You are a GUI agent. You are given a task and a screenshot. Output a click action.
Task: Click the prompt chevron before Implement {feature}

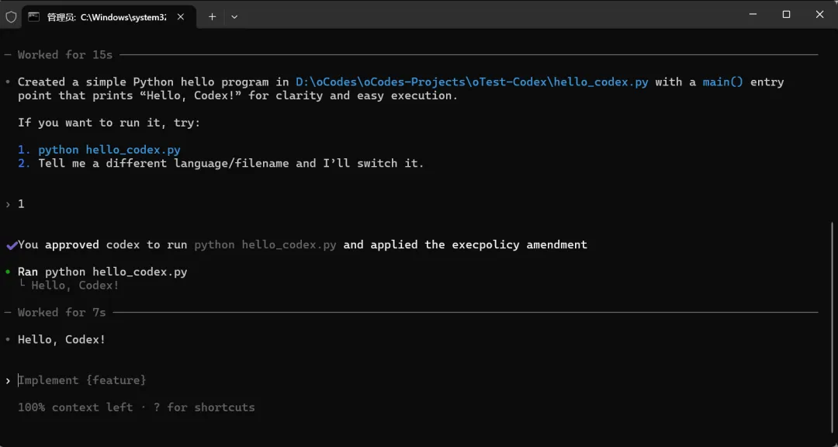tap(8, 380)
